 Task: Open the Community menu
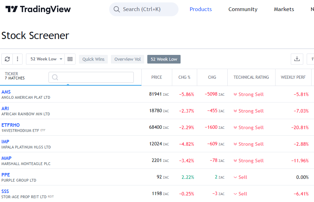[x=243, y=9]
